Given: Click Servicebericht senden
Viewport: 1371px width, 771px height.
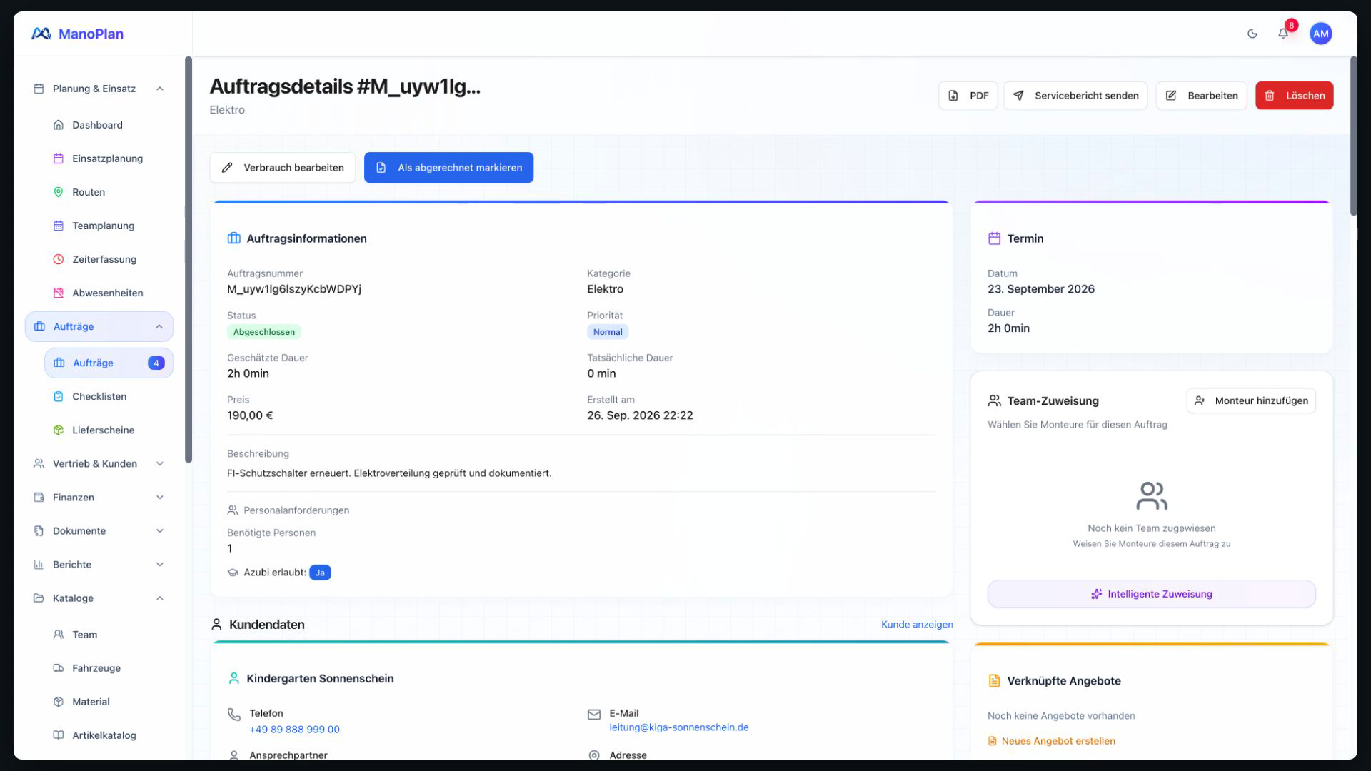Looking at the screenshot, I should 1075,96.
